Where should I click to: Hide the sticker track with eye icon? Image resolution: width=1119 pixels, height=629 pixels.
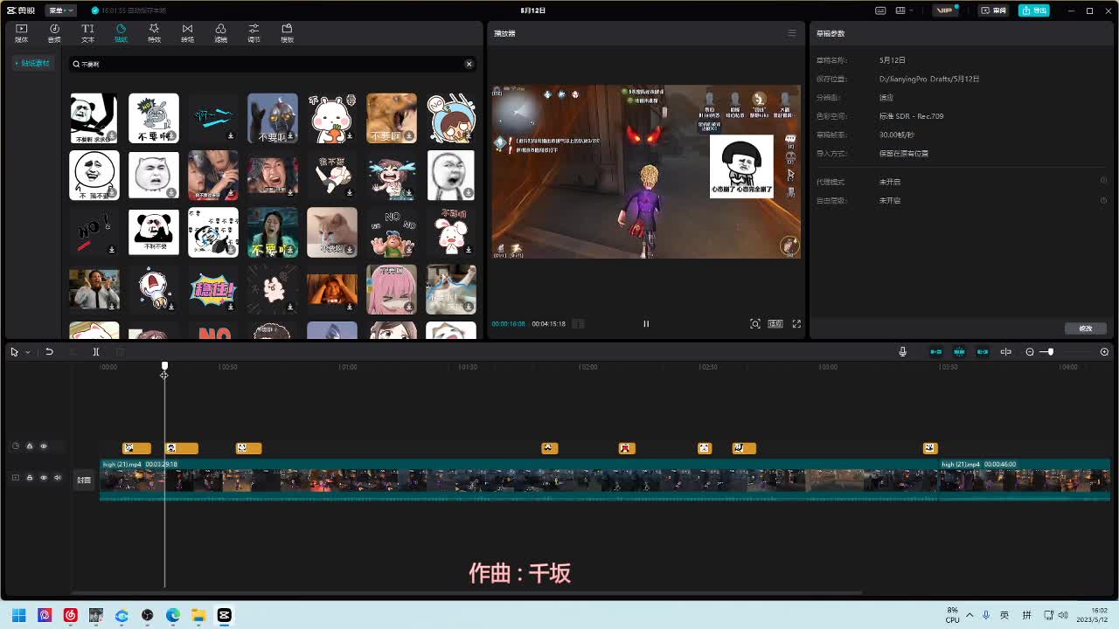click(44, 446)
